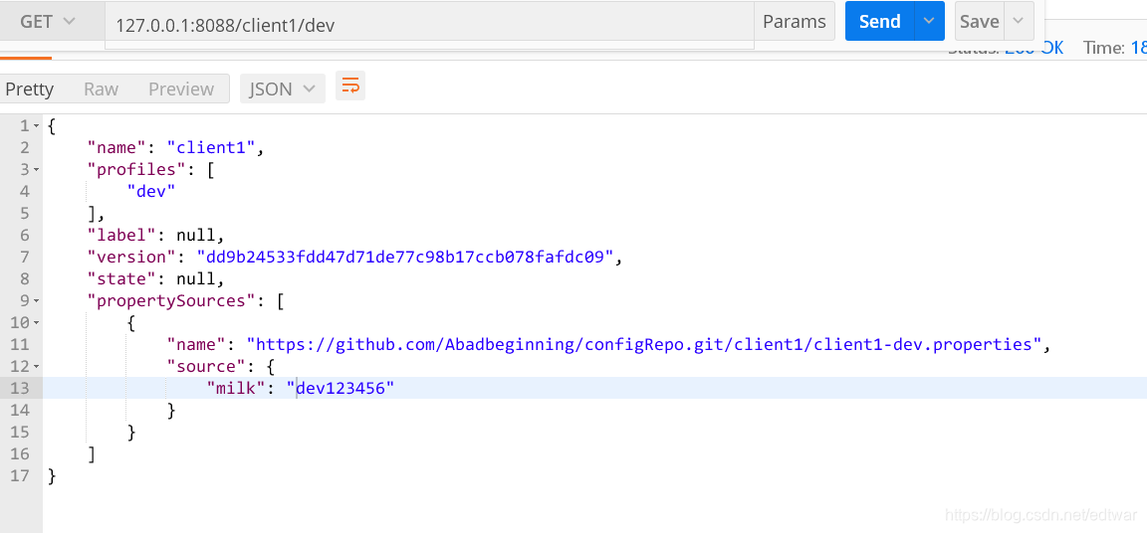Collapse the profiles array at line 3

pos(37,170)
